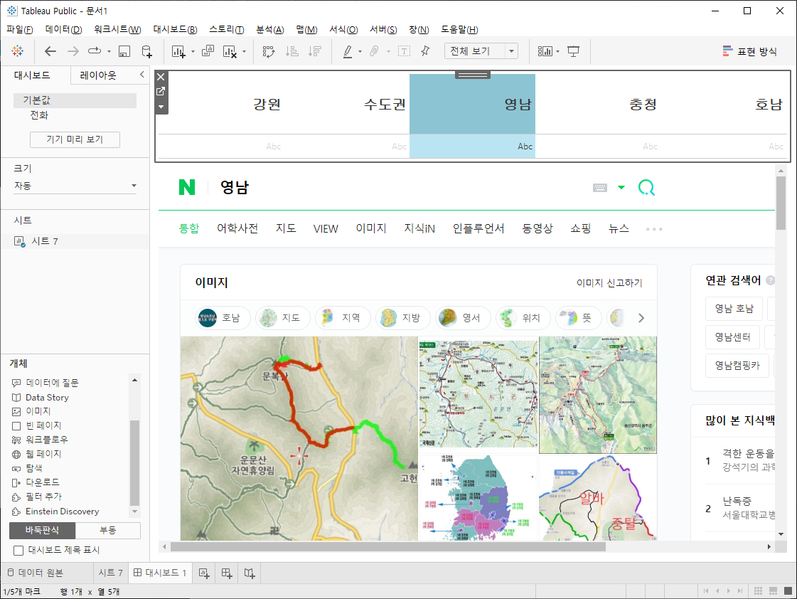Click the clear sheet icon
Image resolution: width=797 pixels, height=599 pixels.
pos(230,51)
